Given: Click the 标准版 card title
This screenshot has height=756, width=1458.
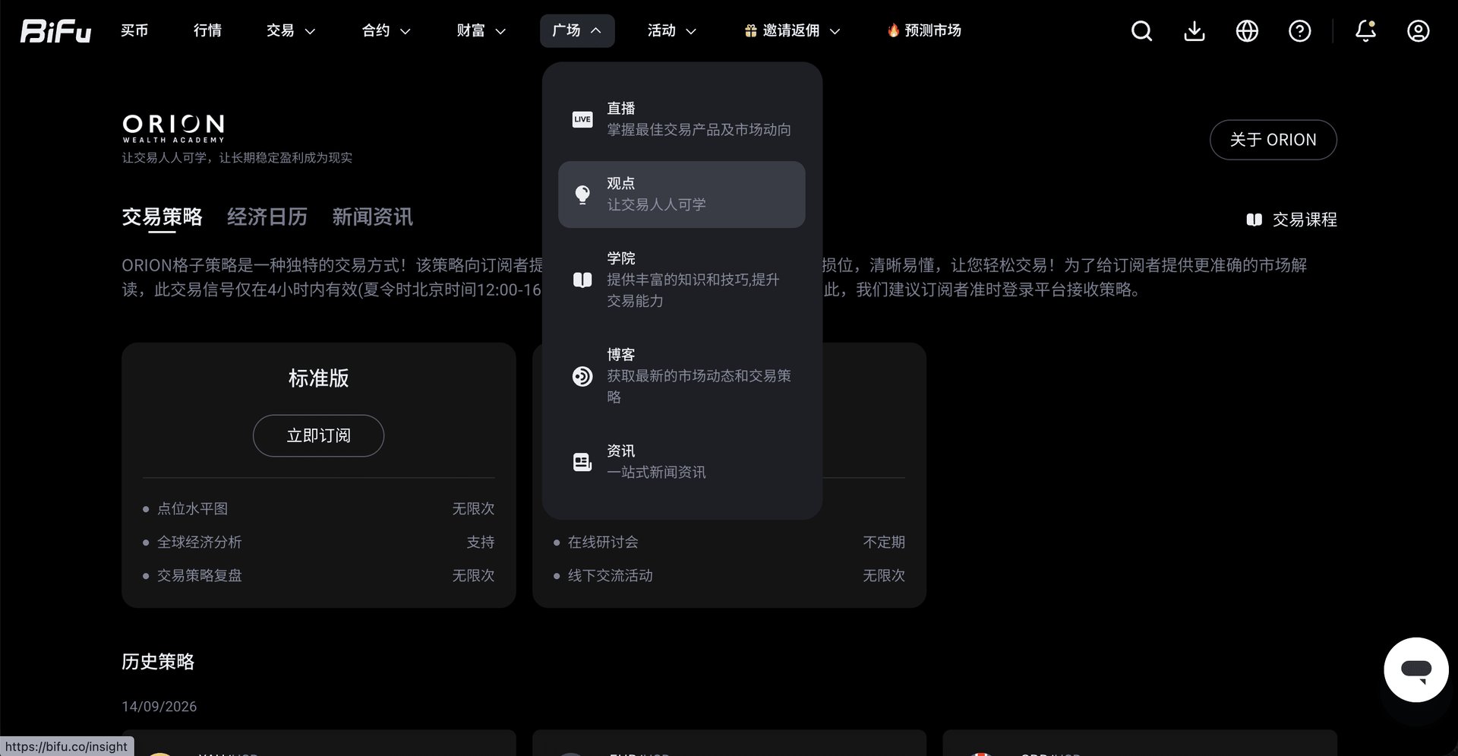Looking at the screenshot, I should [x=319, y=378].
